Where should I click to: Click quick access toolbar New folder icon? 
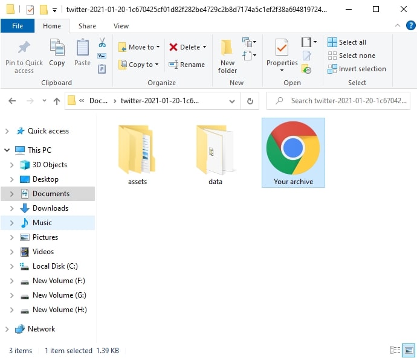coord(44,10)
